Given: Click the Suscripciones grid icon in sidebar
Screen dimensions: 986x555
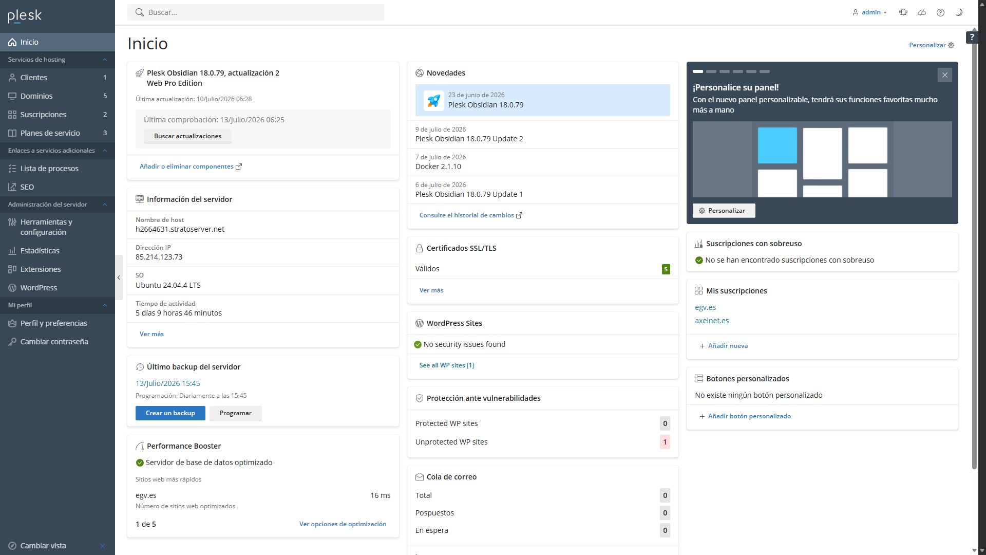Looking at the screenshot, I should tap(12, 115).
